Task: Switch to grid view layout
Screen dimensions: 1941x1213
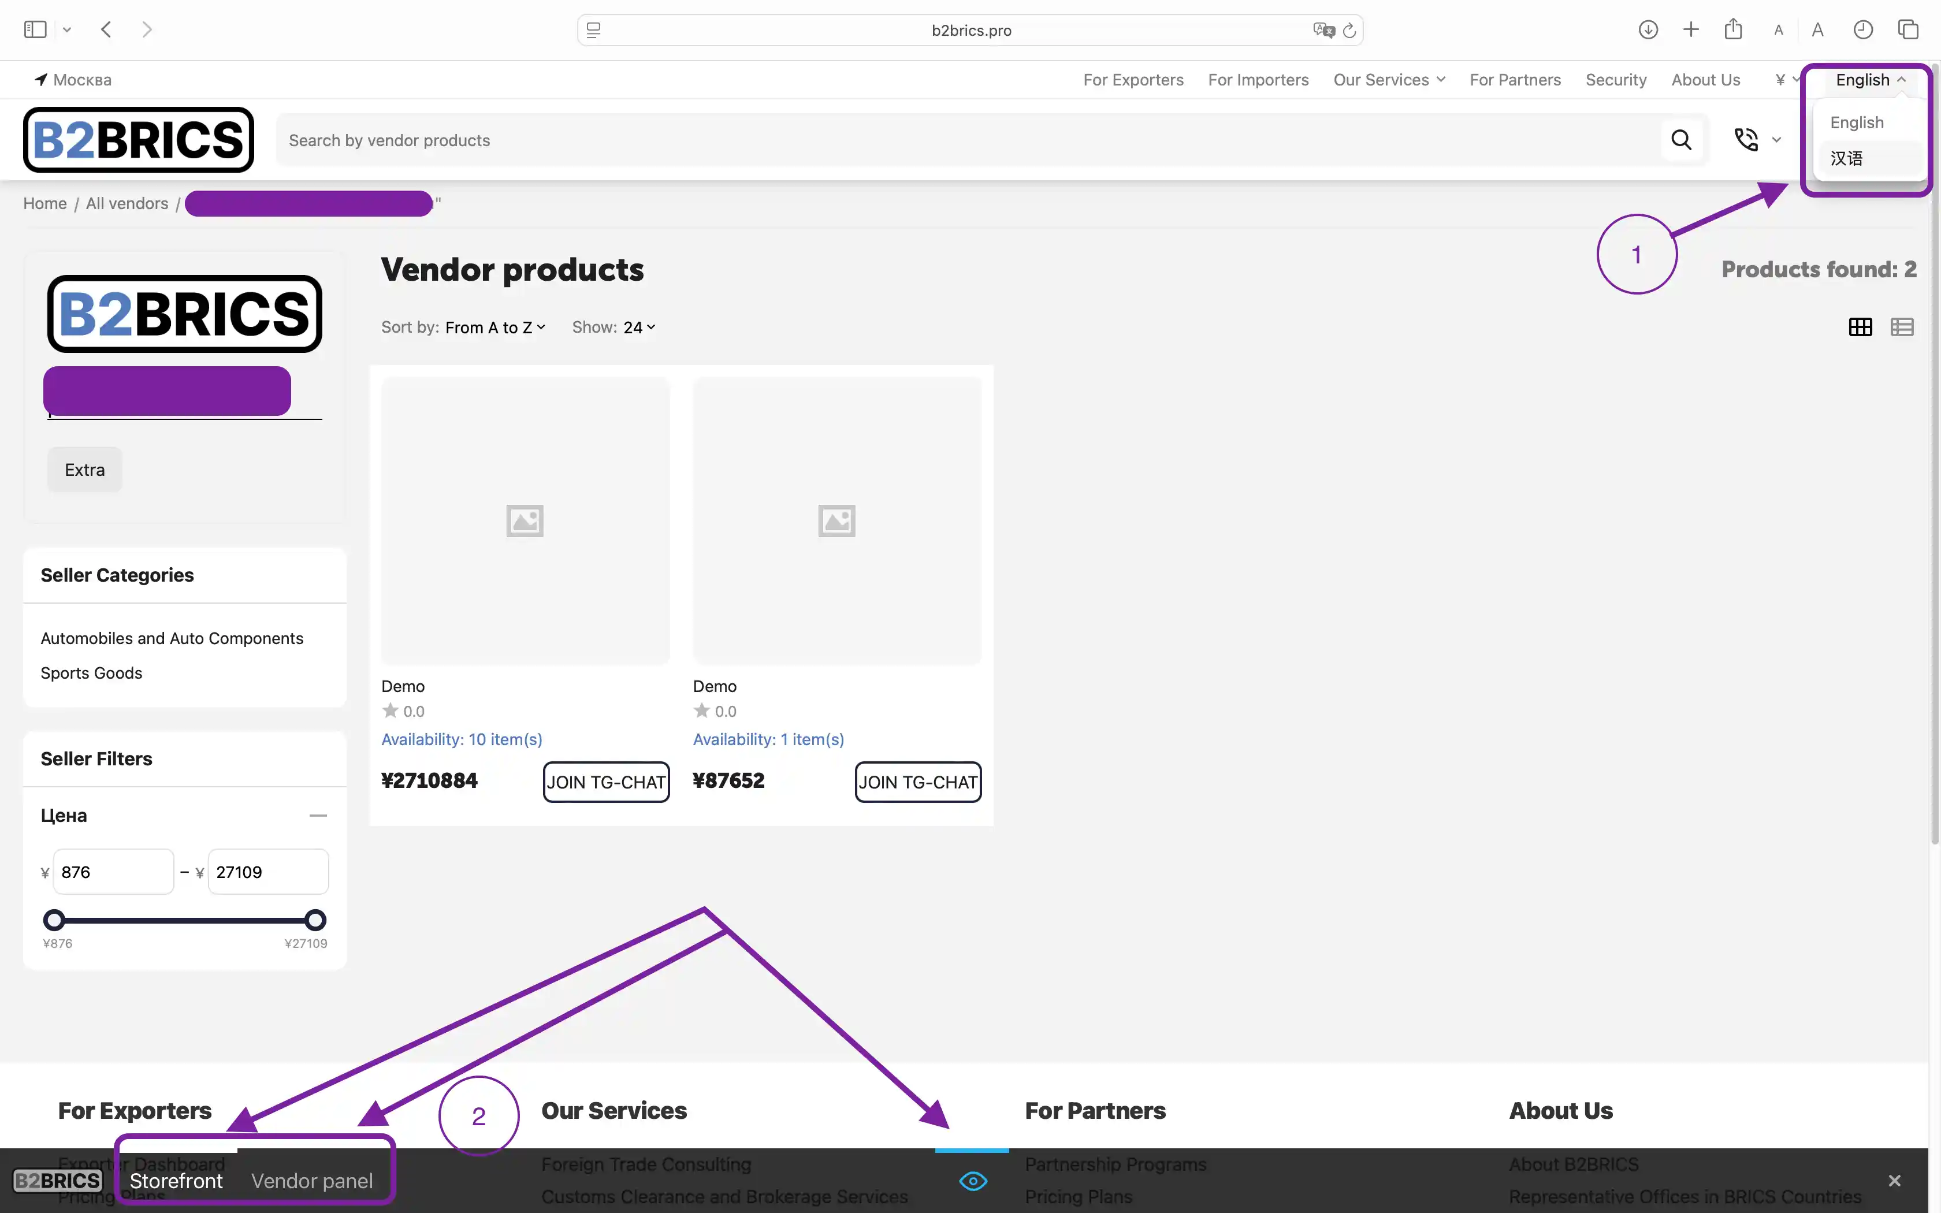Action: tap(1860, 326)
